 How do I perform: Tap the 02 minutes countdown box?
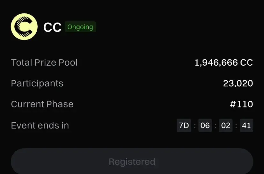click(226, 125)
